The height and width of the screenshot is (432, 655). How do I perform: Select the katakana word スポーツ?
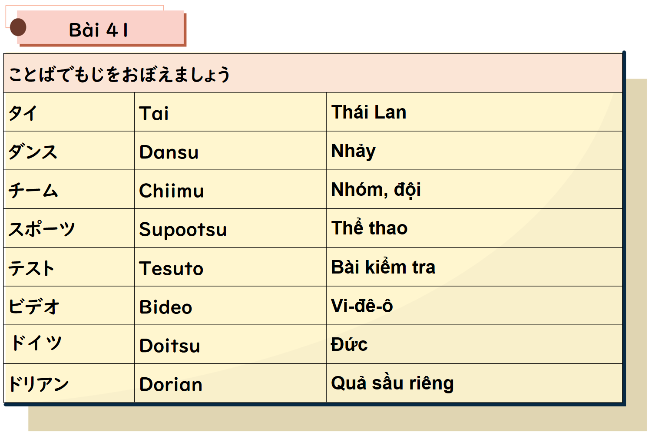42,229
